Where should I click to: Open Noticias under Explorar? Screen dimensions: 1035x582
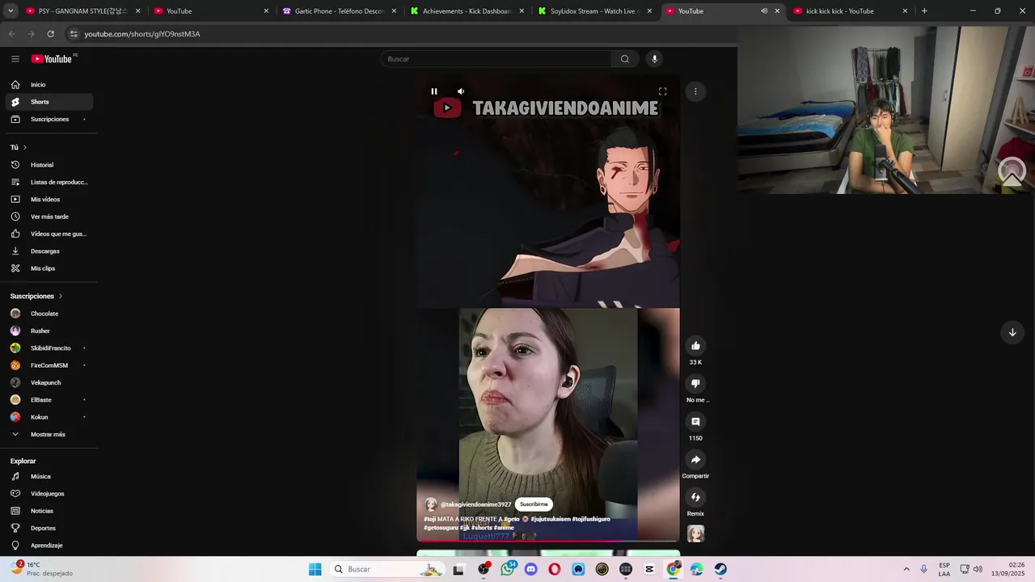pos(49,511)
